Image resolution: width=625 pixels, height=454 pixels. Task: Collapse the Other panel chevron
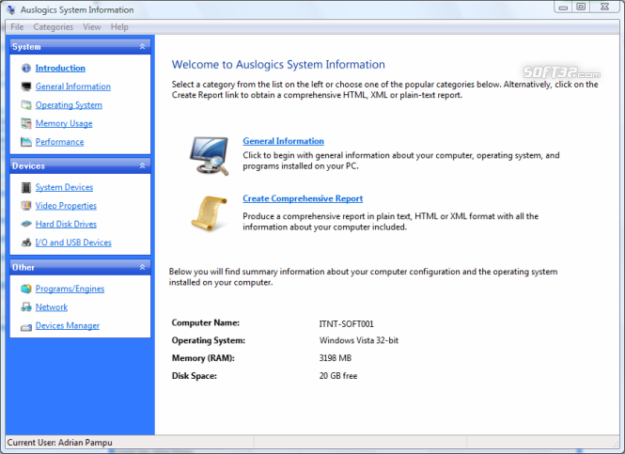click(x=142, y=268)
